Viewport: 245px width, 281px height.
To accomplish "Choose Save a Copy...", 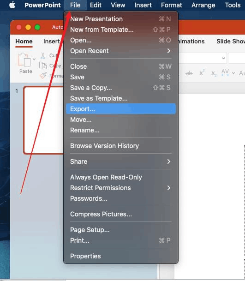I will 120,88.
